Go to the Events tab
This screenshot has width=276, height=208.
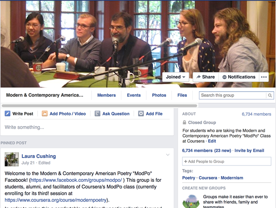click(134, 95)
